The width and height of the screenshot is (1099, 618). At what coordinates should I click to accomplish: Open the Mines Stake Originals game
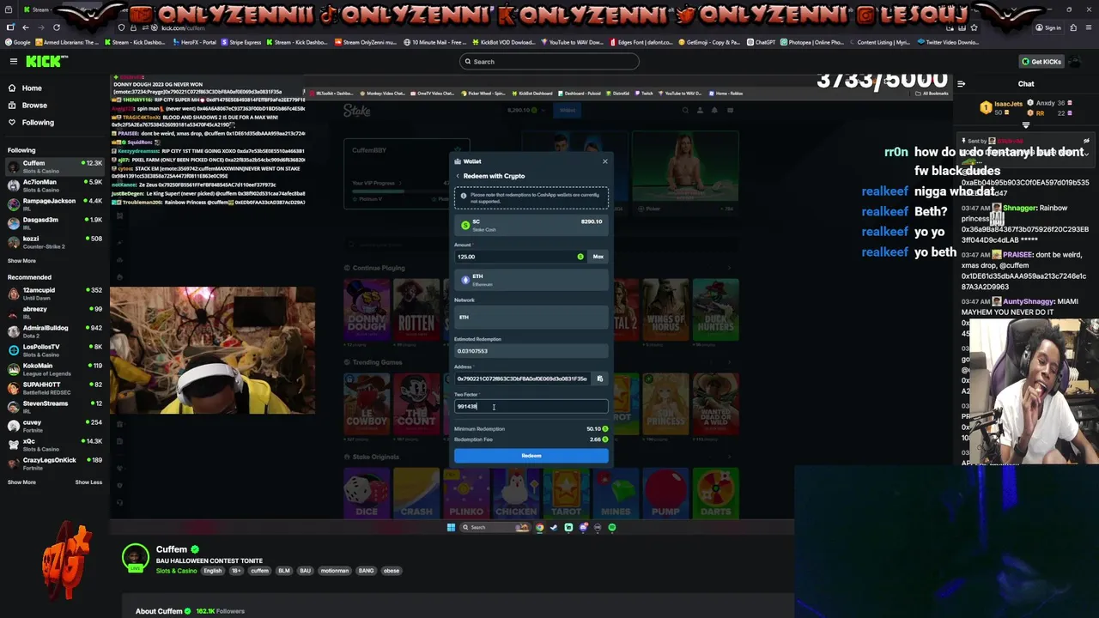click(x=616, y=494)
